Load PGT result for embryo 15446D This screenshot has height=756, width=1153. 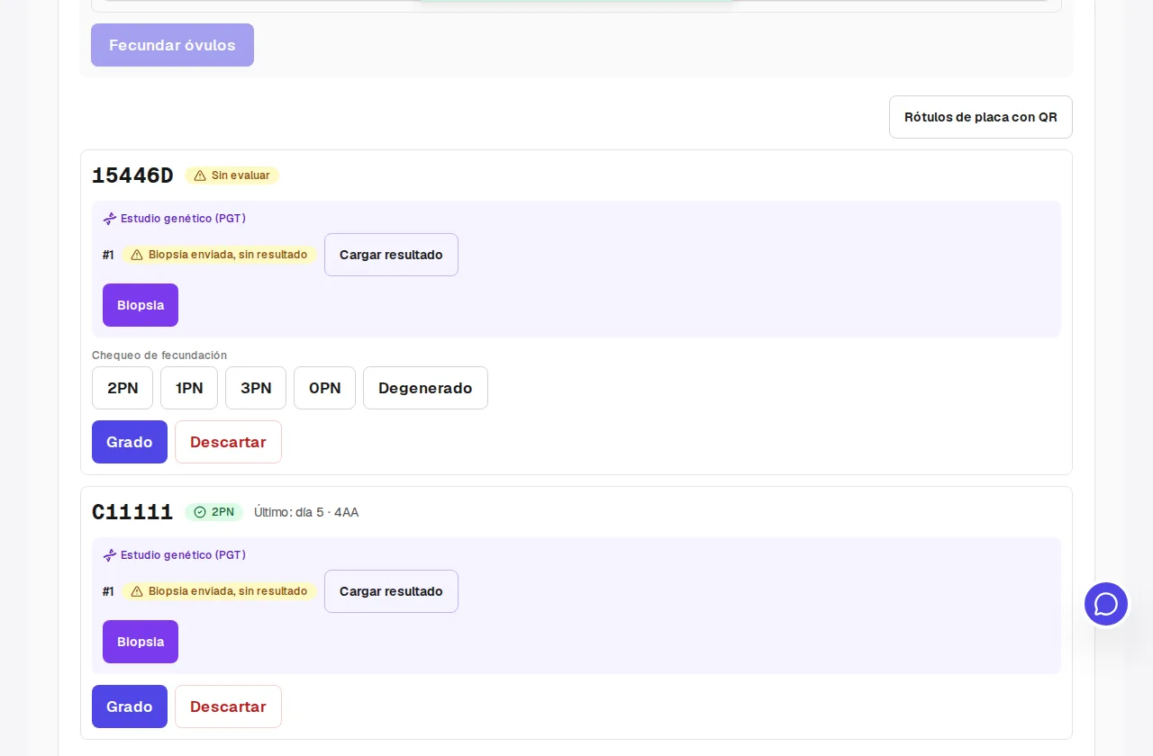[391, 255]
